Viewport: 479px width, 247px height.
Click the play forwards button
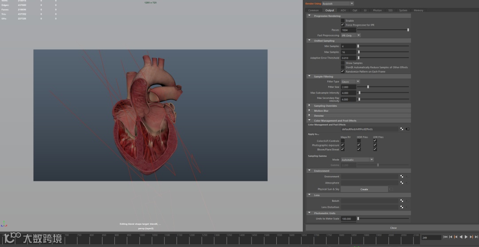pyautogui.click(x=466, y=237)
